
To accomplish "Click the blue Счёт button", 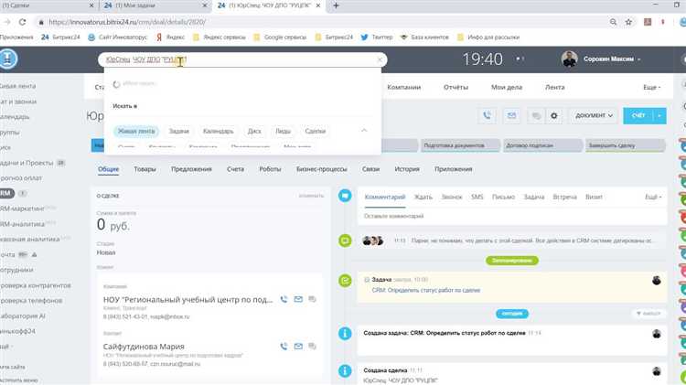I will pos(638,115).
